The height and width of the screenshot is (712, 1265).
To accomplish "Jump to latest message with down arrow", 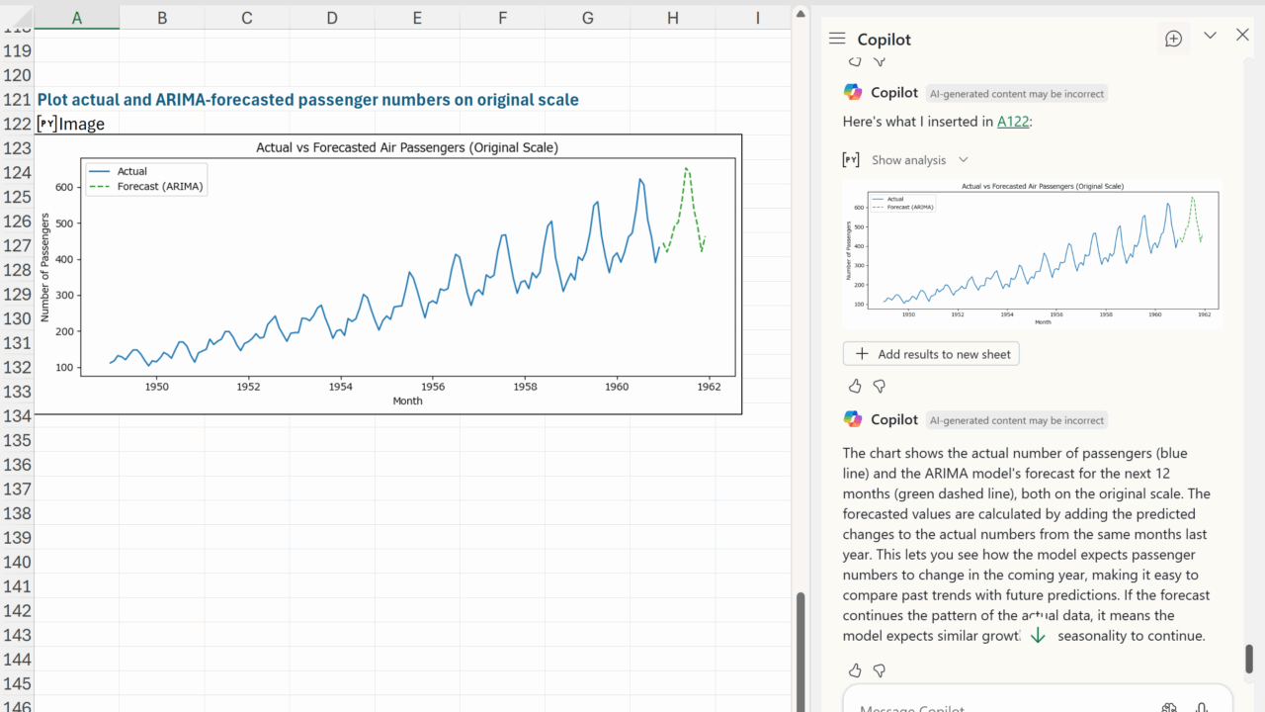I will (1038, 636).
